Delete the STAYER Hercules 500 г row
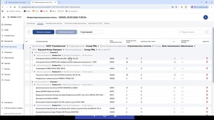Image resolution: width=214 pixels, height=120 pixels. pyautogui.click(x=207, y=58)
